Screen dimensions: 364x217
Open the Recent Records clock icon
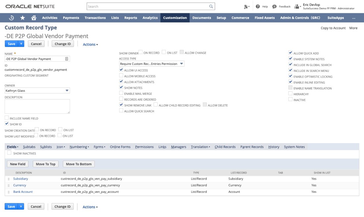11,18
